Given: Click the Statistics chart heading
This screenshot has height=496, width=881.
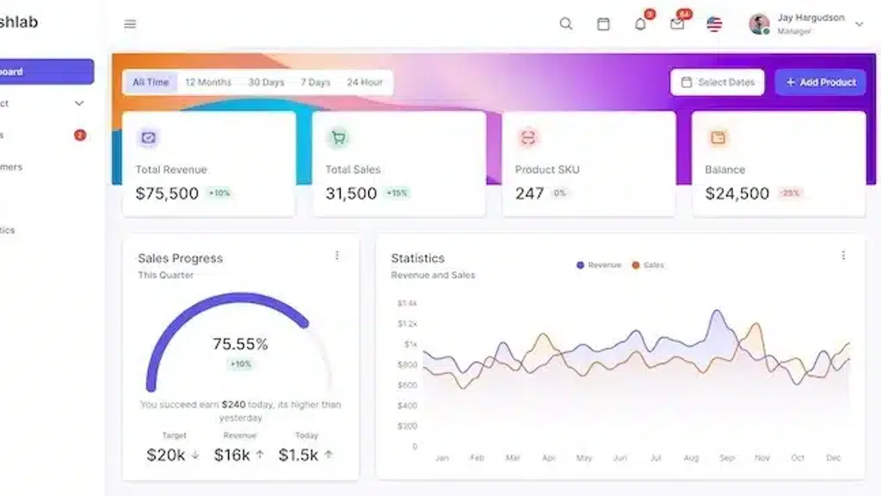Looking at the screenshot, I should (x=417, y=258).
